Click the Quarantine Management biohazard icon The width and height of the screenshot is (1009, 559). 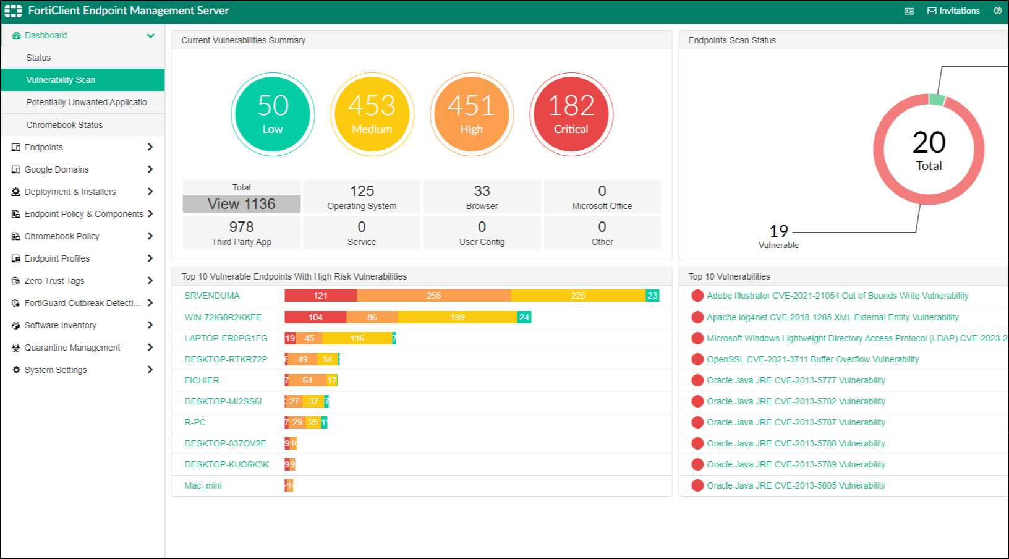coord(16,348)
